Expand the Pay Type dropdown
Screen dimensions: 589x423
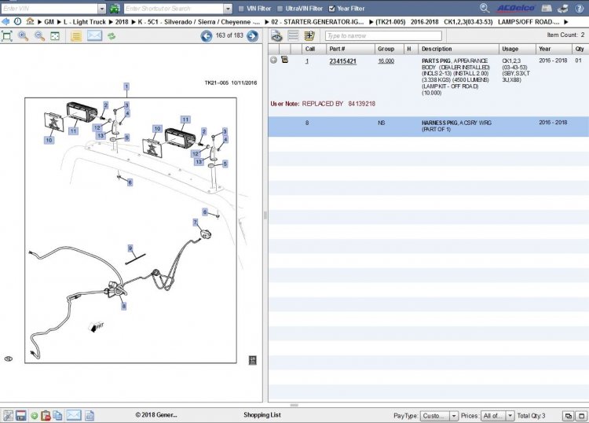(454, 415)
